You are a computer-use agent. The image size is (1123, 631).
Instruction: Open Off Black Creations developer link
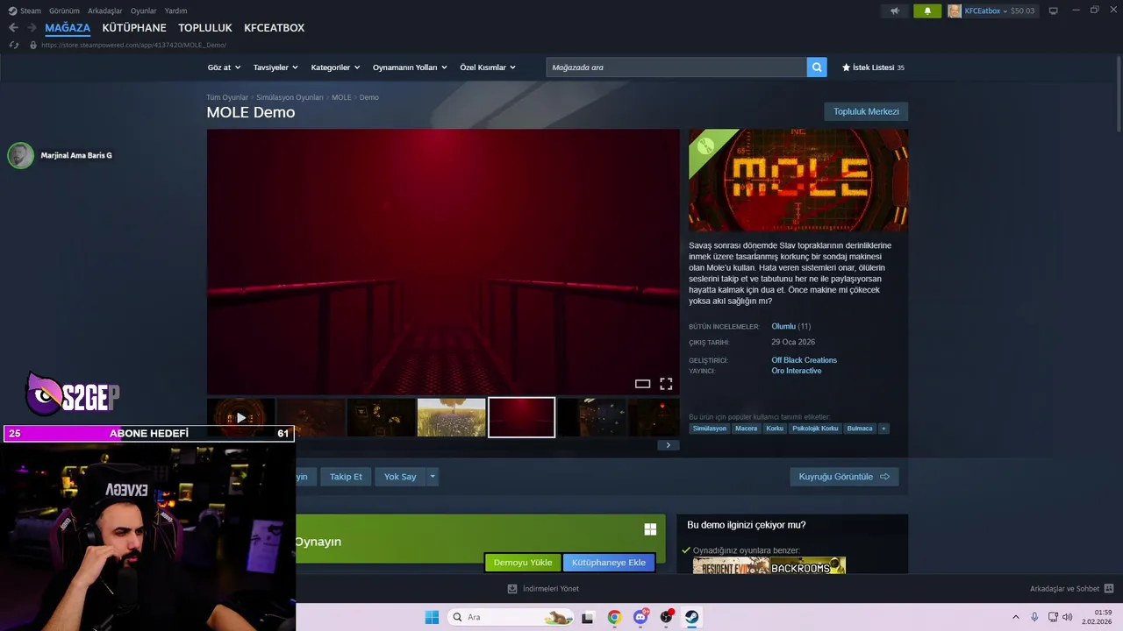tap(804, 360)
